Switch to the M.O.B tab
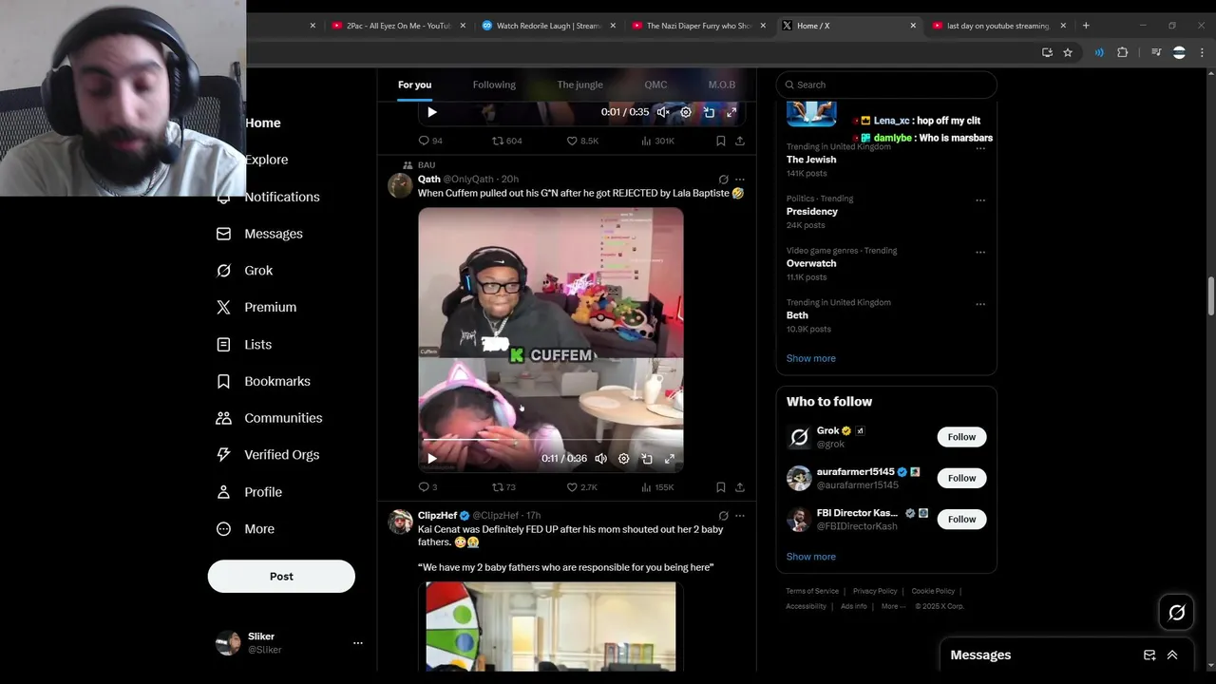The image size is (1216, 684). pyautogui.click(x=721, y=85)
